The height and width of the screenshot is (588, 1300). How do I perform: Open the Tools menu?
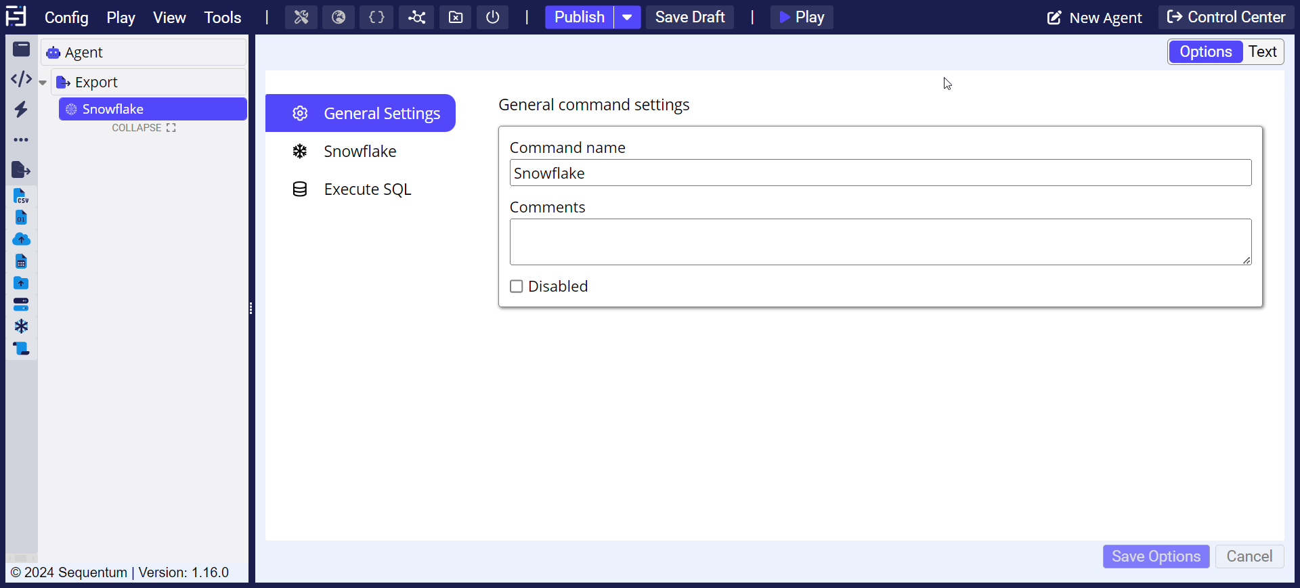[x=223, y=18]
